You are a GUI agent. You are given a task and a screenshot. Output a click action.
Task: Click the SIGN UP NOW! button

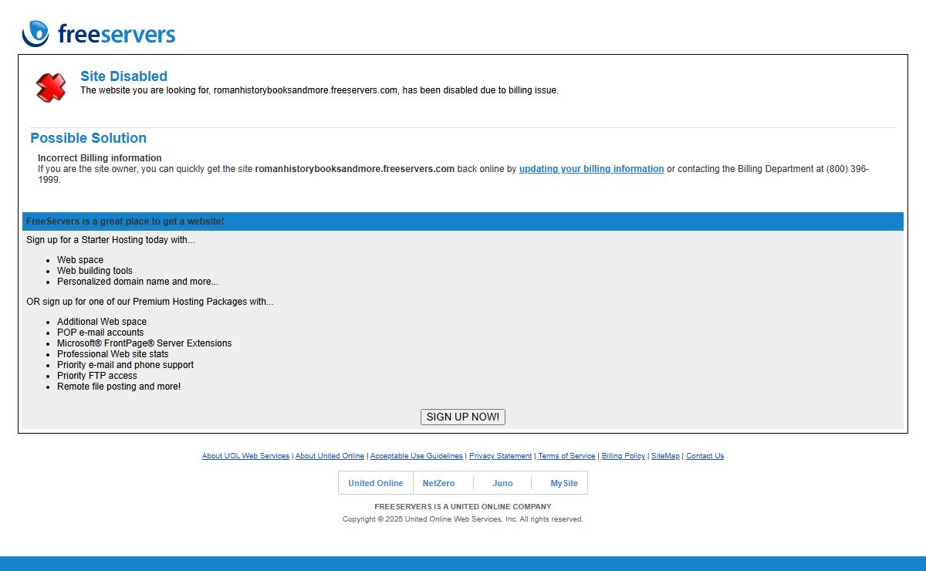pyautogui.click(x=463, y=417)
